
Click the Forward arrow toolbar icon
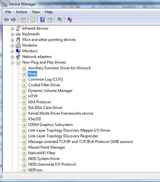tap(13, 20)
